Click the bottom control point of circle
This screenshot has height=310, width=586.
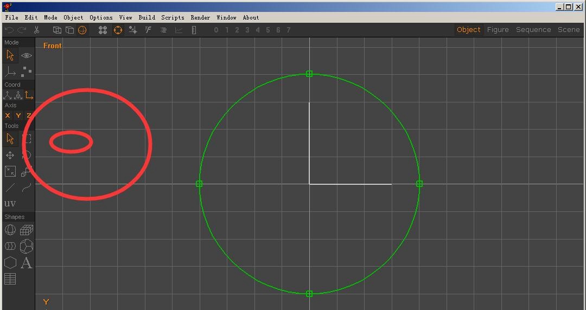click(309, 294)
